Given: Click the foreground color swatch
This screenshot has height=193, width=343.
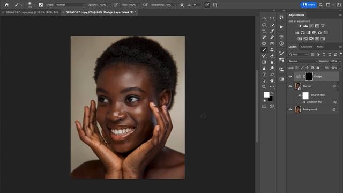Looking at the screenshot, I should point(266,94).
